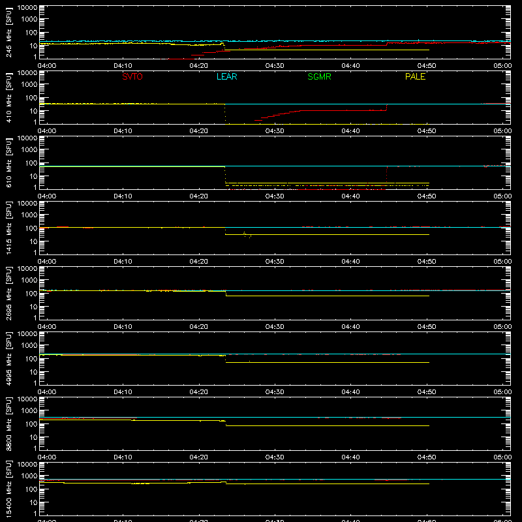This screenshot has width=522, height=522.
Task: Click 04:50 tick under the 2695 MHz plot
Action: tap(427, 327)
